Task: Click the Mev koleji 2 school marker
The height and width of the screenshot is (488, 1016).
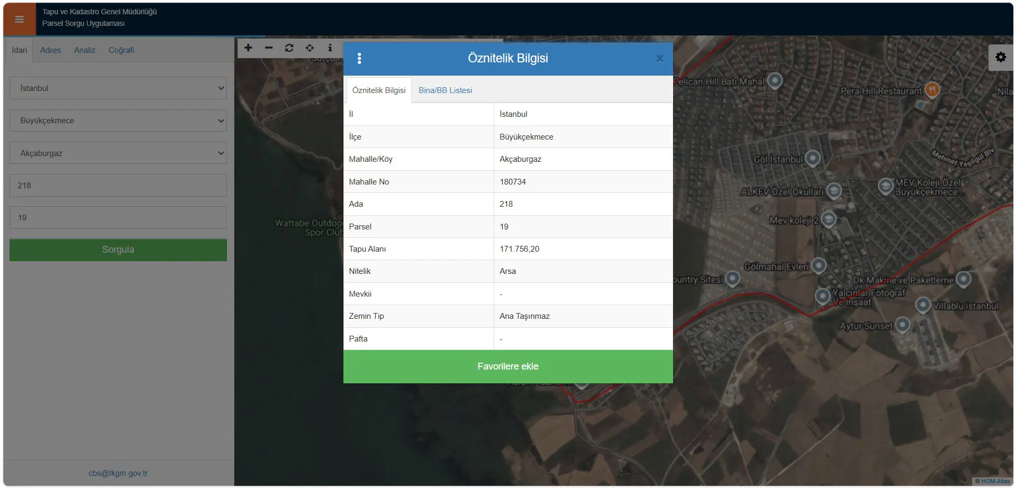Action: click(829, 219)
